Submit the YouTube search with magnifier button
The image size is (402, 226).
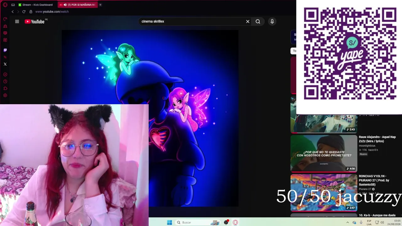pos(258,21)
